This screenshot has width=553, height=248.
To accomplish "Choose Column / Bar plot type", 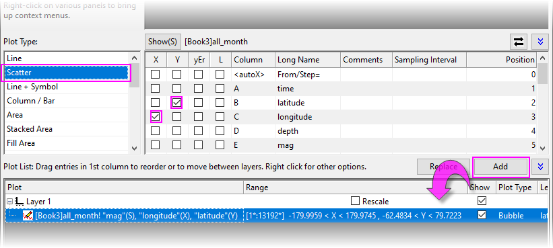I will [x=67, y=101].
